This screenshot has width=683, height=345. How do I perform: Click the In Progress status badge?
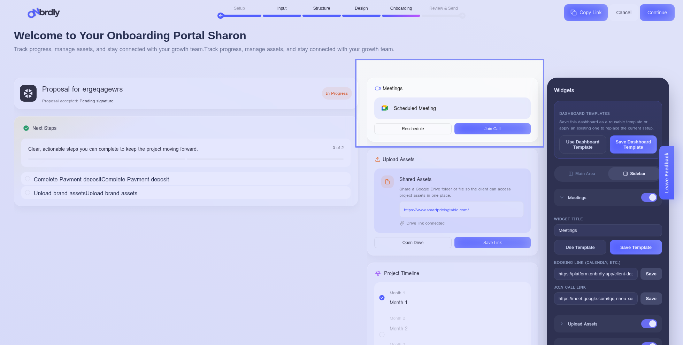337,93
